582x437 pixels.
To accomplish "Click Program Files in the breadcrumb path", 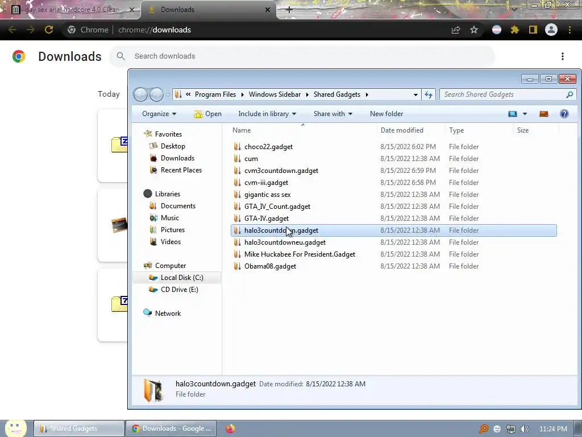I will coord(215,94).
